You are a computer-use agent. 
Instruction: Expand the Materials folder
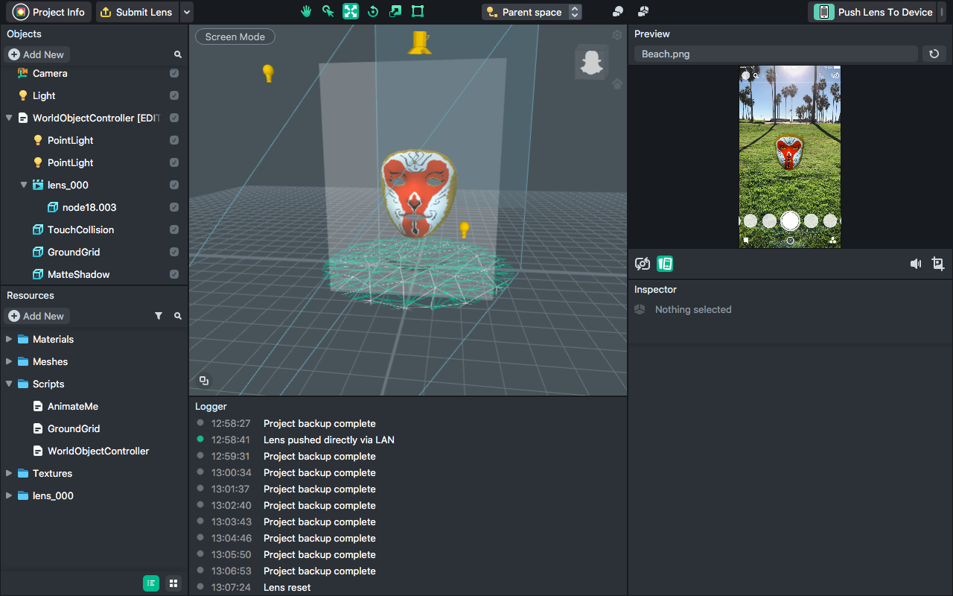(9, 339)
